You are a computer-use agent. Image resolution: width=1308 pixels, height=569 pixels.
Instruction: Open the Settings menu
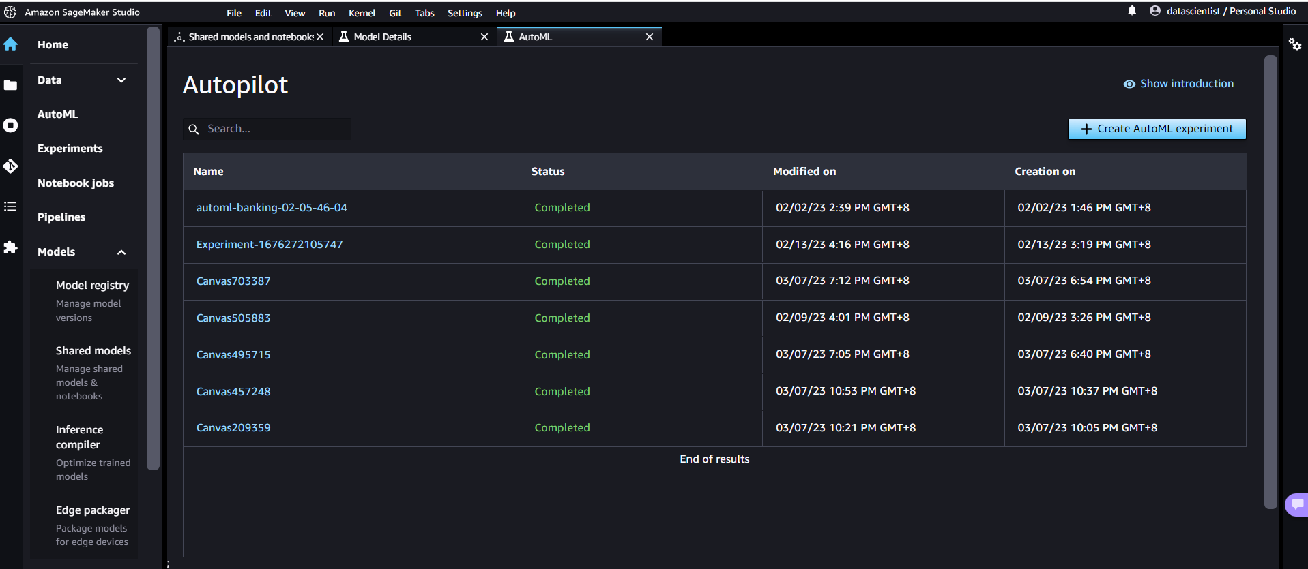point(465,13)
